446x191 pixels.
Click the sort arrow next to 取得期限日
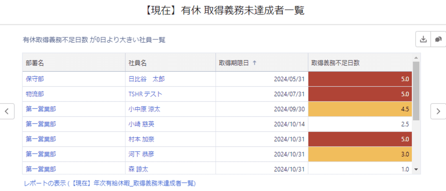point(254,63)
